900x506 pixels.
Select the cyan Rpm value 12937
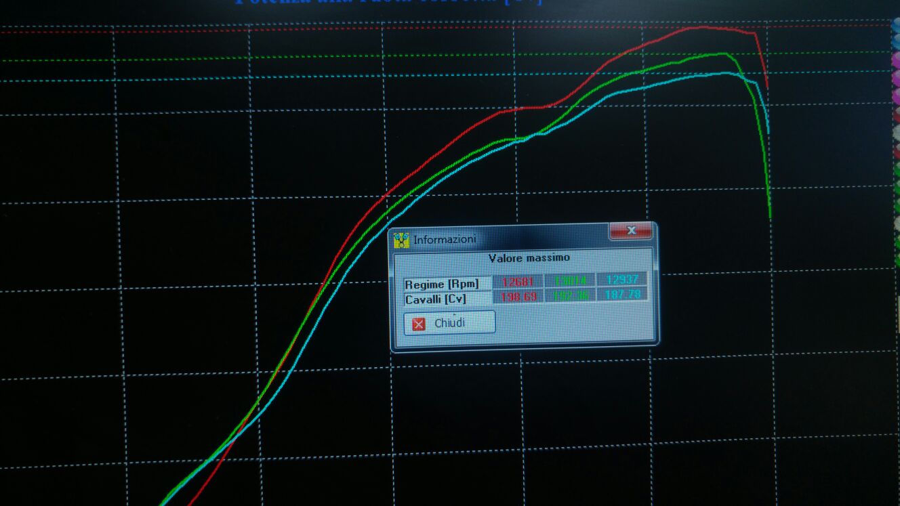pos(621,280)
